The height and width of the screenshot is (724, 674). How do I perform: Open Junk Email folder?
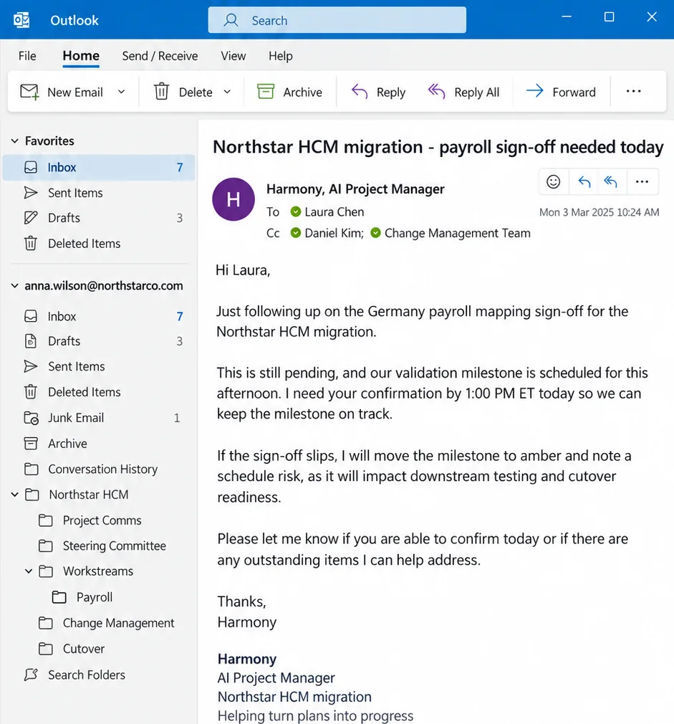(99, 418)
